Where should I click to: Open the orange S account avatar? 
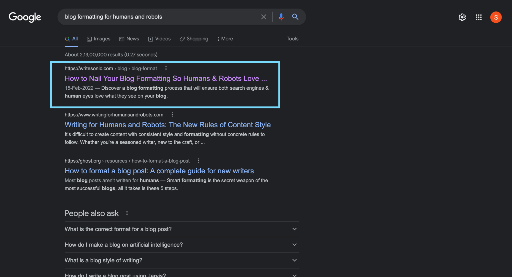pos(496,17)
